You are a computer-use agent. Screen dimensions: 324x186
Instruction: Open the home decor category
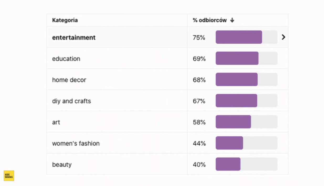[x=69, y=80]
